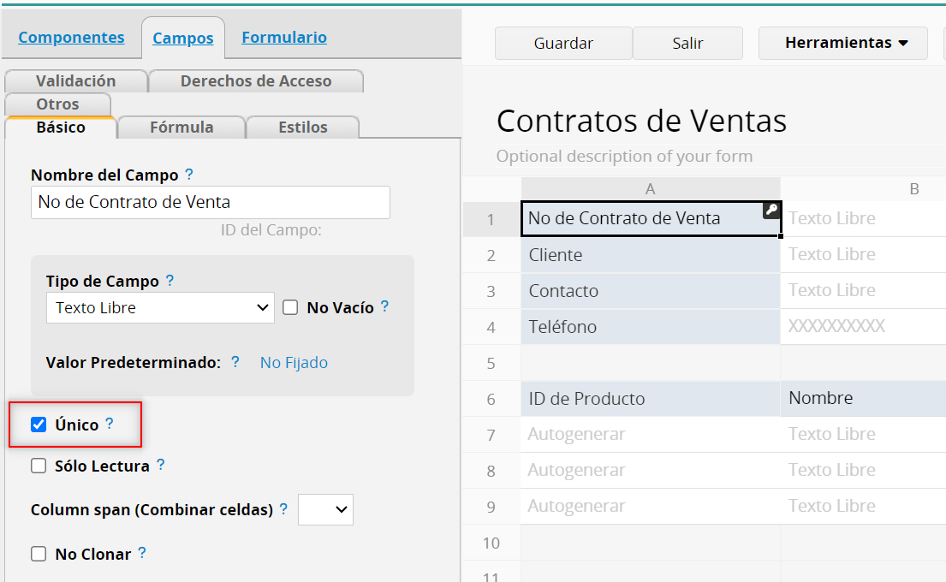This screenshot has height=582, width=946.
Task: Uncheck the Único checkbox
Action: (x=39, y=425)
